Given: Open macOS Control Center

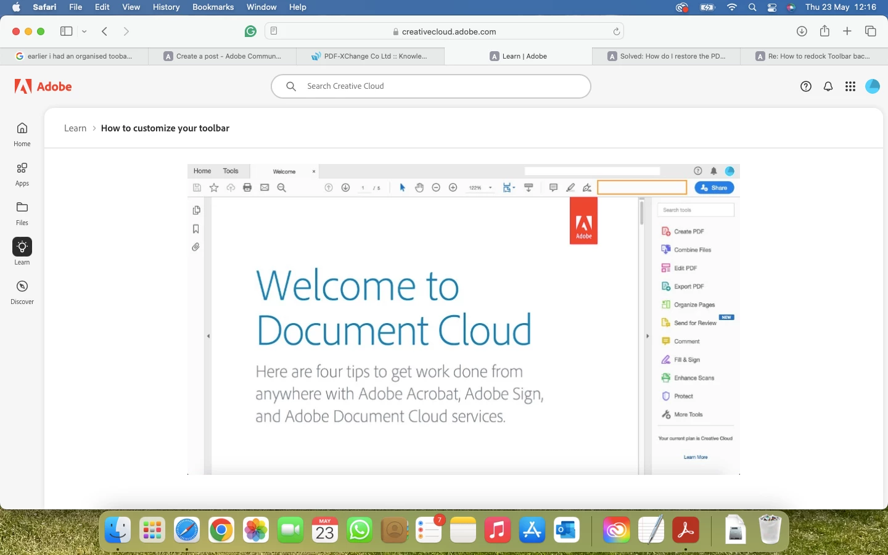Looking at the screenshot, I should pos(772,7).
